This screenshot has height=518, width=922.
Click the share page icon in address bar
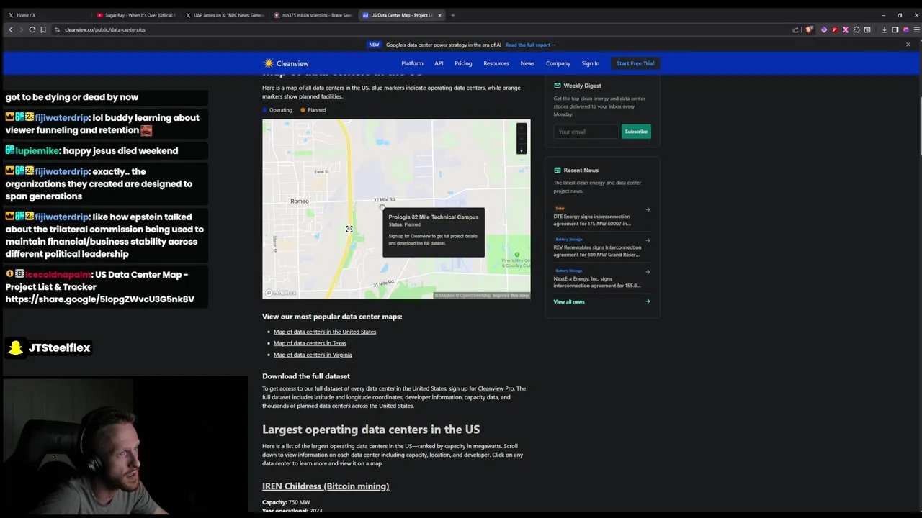click(x=795, y=29)
